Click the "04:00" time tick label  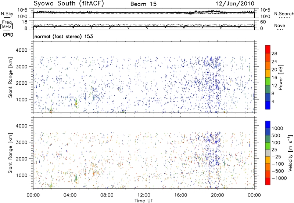coord(70,195)
